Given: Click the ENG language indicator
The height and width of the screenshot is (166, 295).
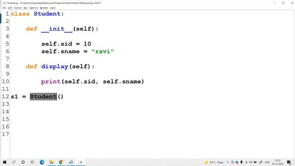Looking at the screenshot, I should point(267,162).
